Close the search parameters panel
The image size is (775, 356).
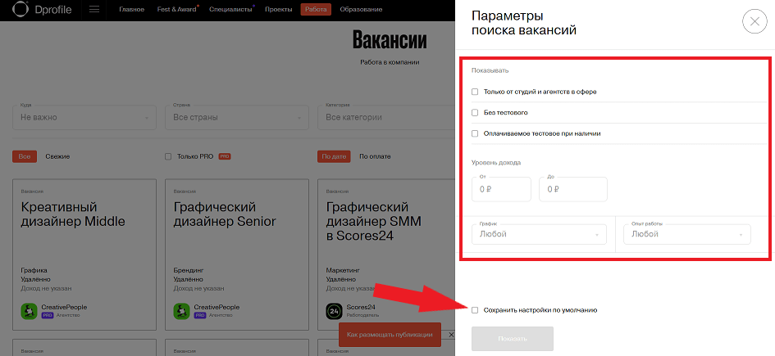[x=754, y=21]
